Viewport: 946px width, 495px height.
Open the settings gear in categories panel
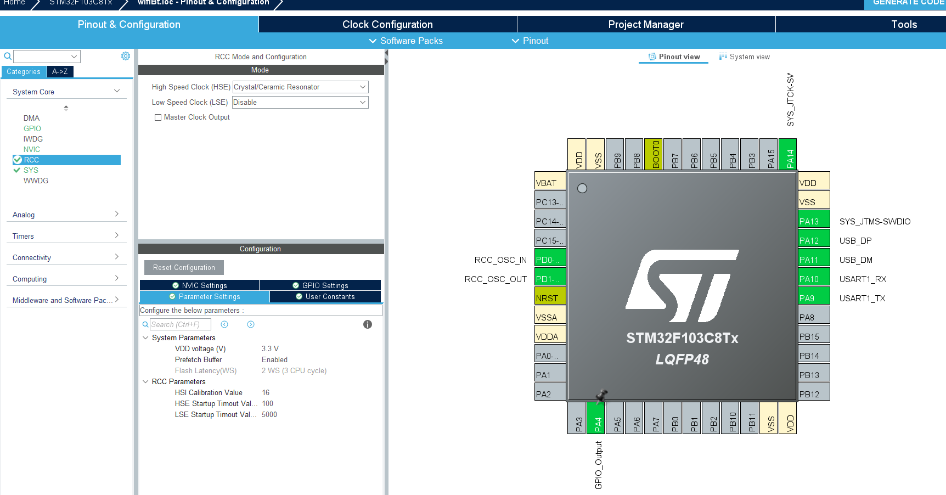point(126,56)
